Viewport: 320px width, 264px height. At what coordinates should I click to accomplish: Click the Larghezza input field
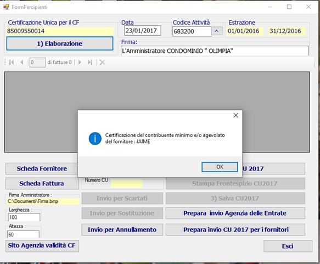(24, 217)
